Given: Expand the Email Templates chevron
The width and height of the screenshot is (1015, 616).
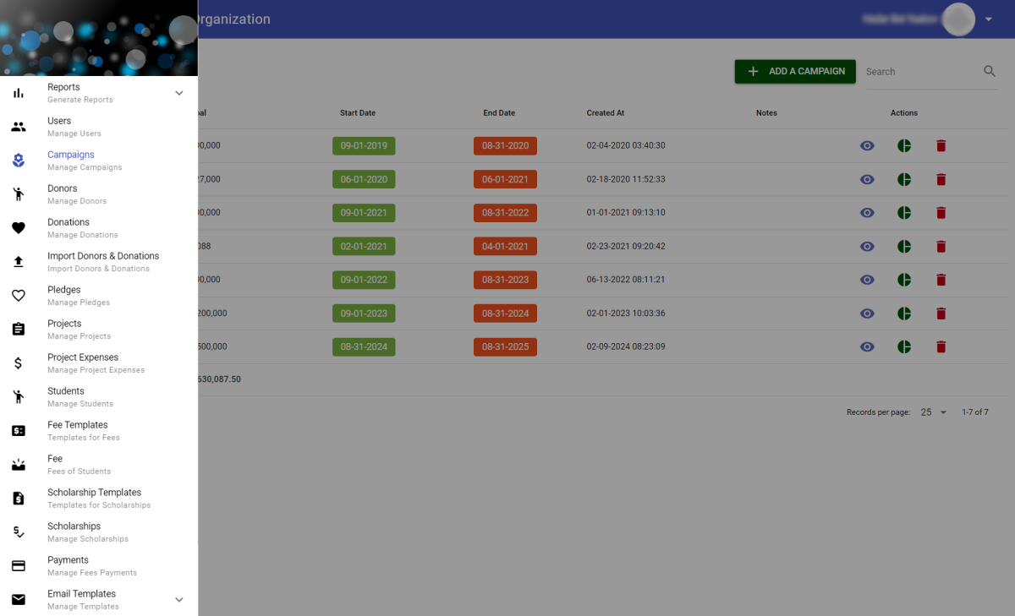Looking at the screenshot, I should tap(178, 599).
